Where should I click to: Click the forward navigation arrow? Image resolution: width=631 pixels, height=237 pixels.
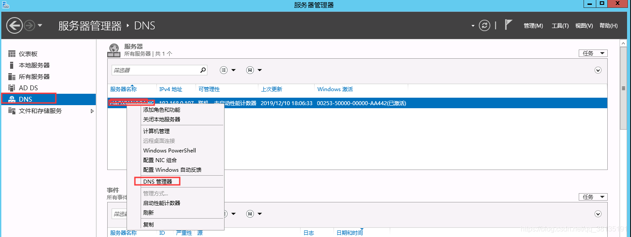[29, 25]
